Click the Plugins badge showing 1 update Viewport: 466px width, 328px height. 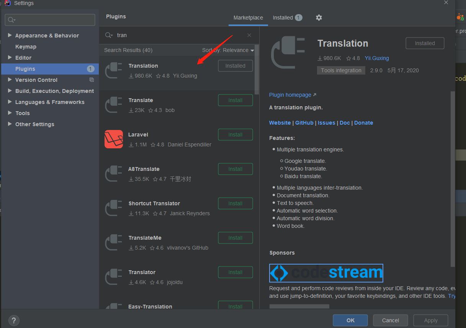91,69
